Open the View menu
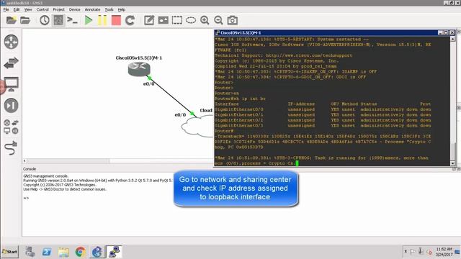 [x=28, y=9]
